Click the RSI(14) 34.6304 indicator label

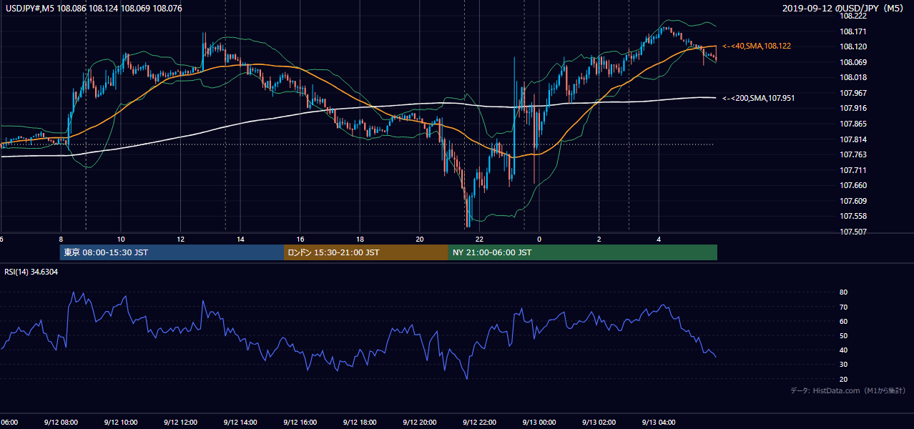(x=31, y=272)
